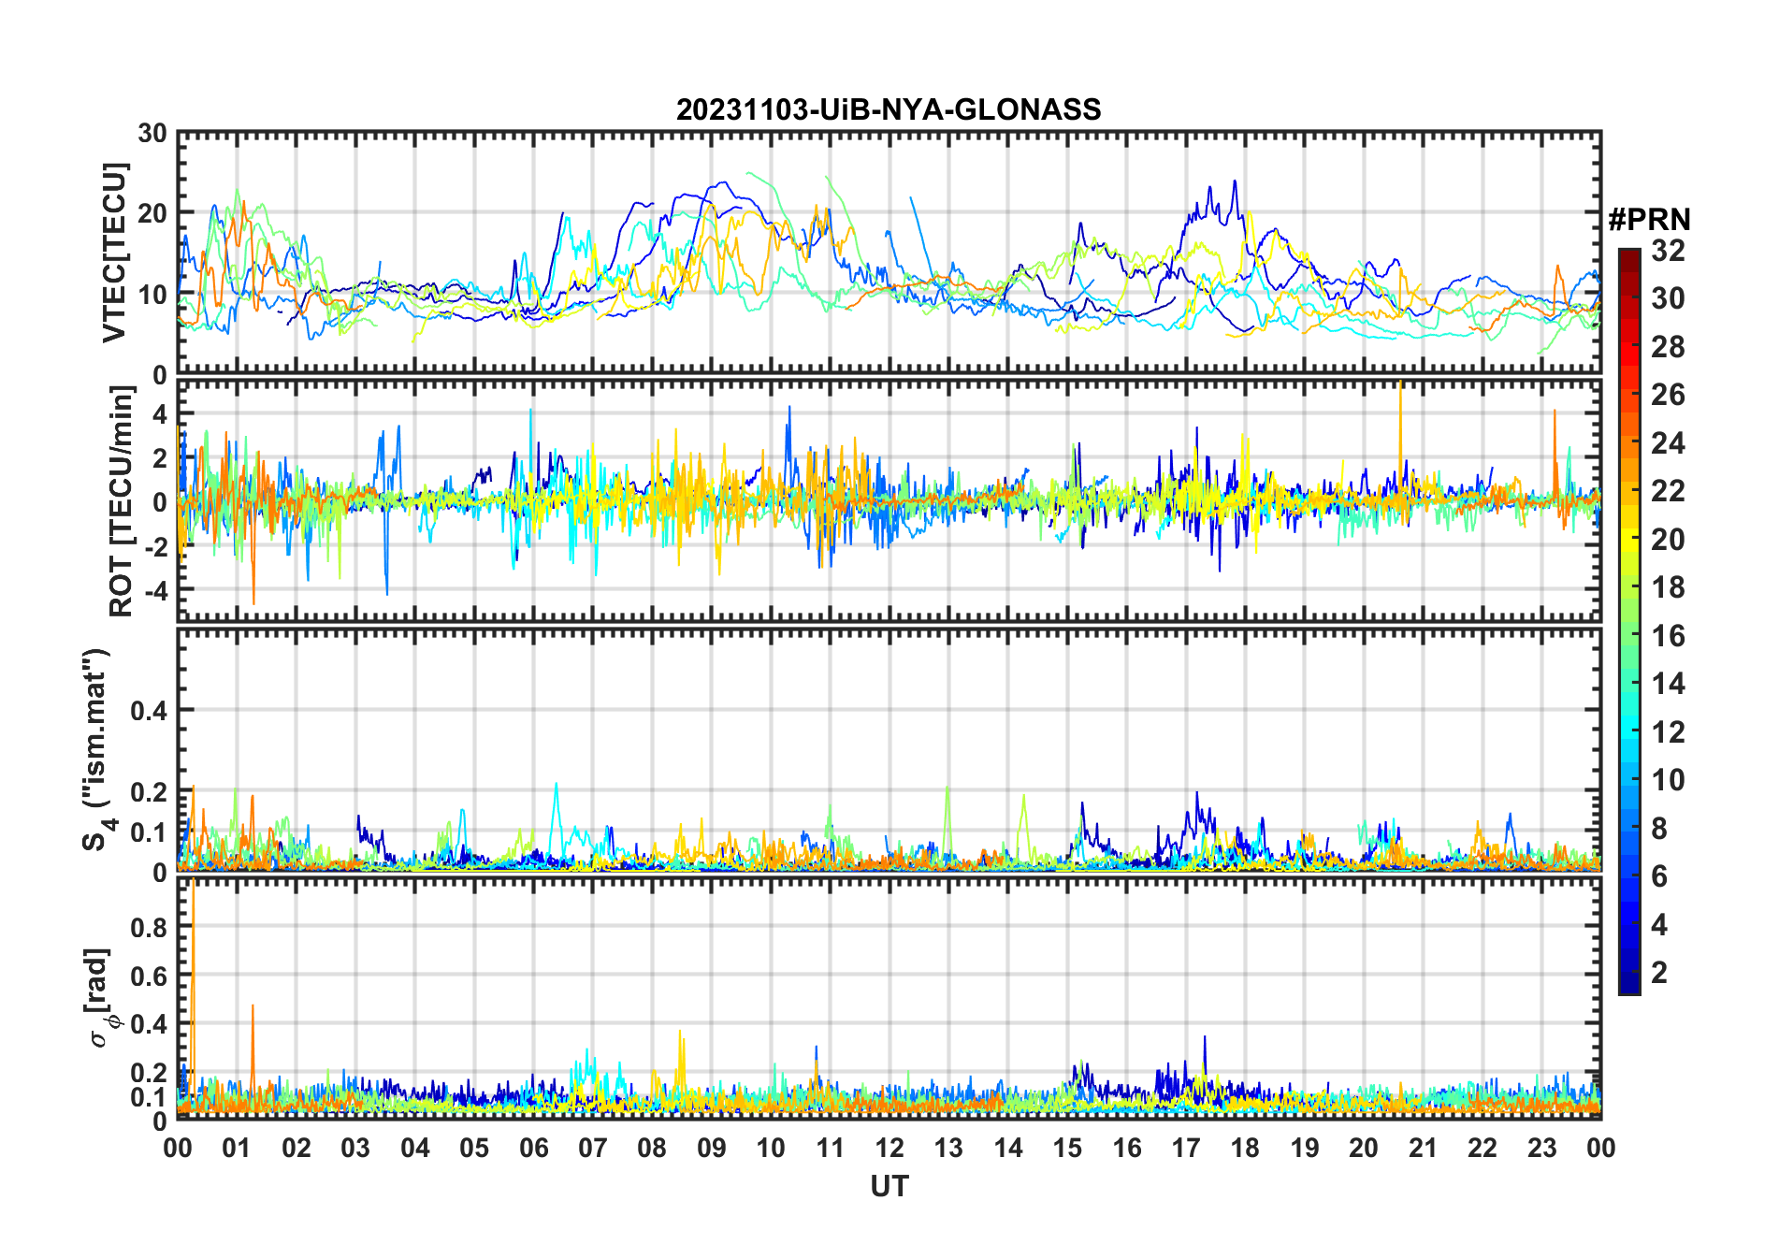Click the ROT axis tick label 4
Image resolution: width=1779 pixels, height=1244 pixels.
click(160, 412)
